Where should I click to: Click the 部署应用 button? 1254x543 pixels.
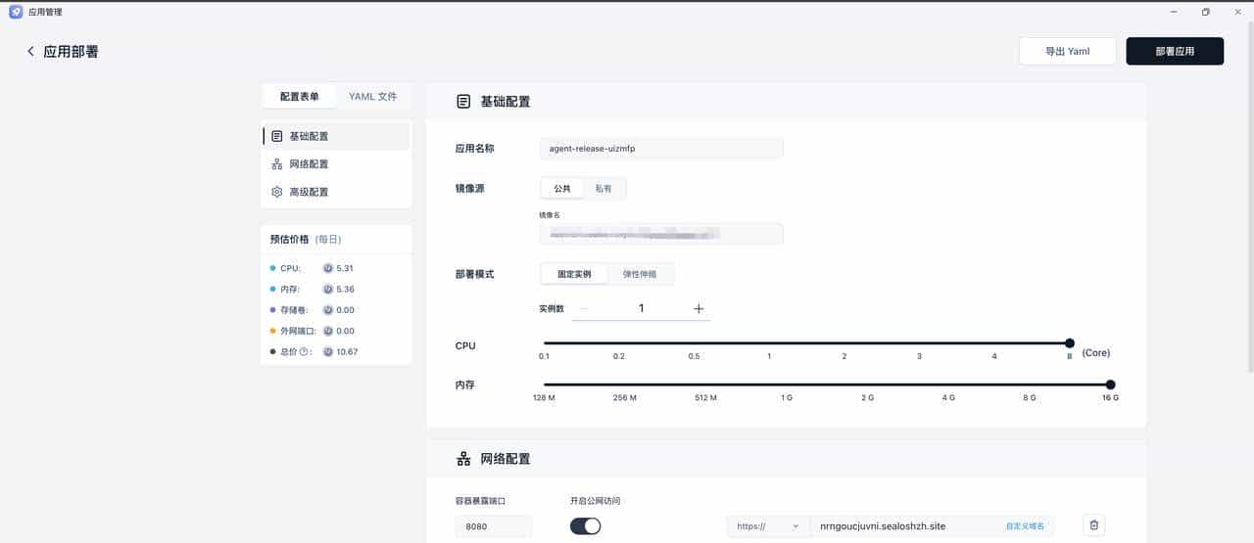pyautogui.click(x=1175, y=51)
